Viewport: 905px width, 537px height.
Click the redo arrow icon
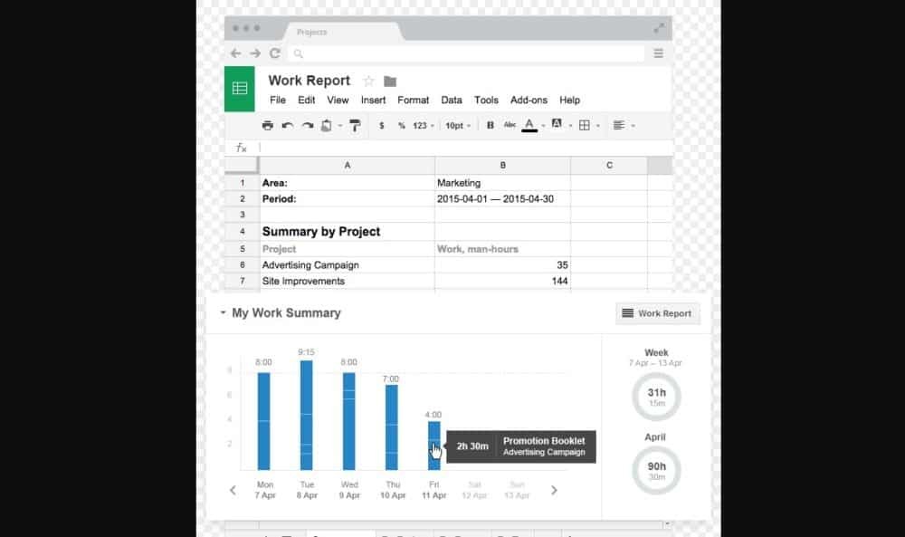coord(308,126)
